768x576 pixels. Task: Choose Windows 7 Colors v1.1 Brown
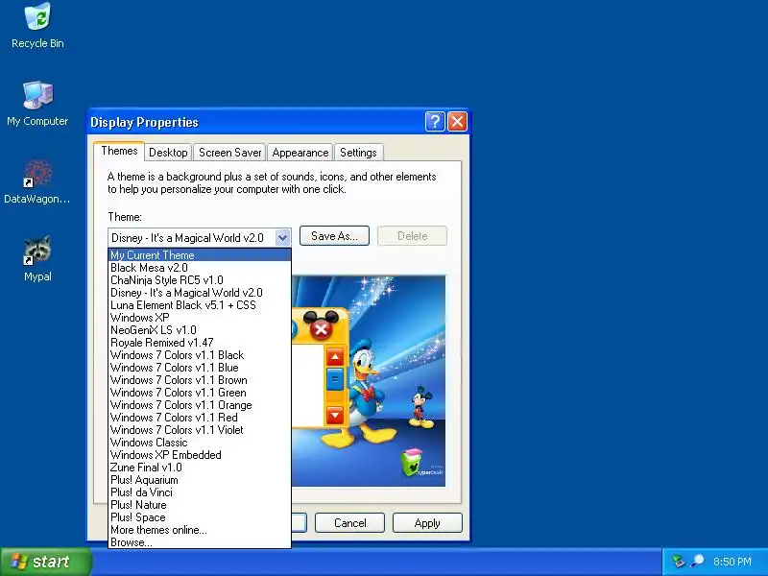click(x=200, y=380)
